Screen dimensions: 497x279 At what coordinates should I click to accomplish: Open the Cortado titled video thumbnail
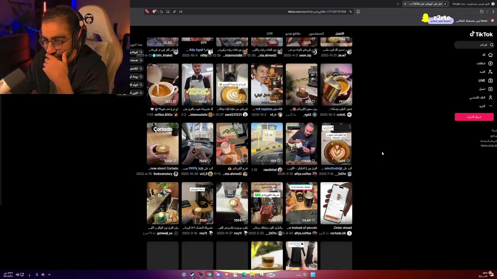pos(163,144)
